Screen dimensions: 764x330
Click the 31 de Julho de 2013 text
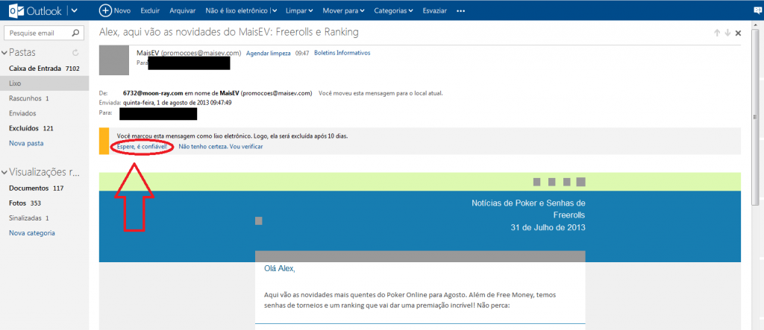548,227
